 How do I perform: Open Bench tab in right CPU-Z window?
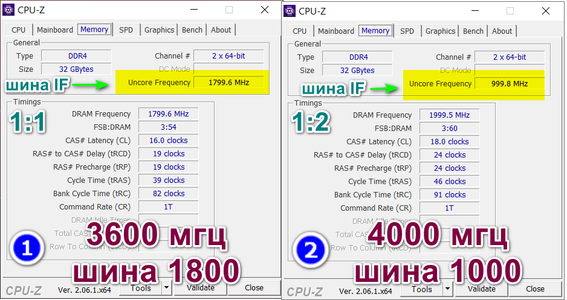473,31
